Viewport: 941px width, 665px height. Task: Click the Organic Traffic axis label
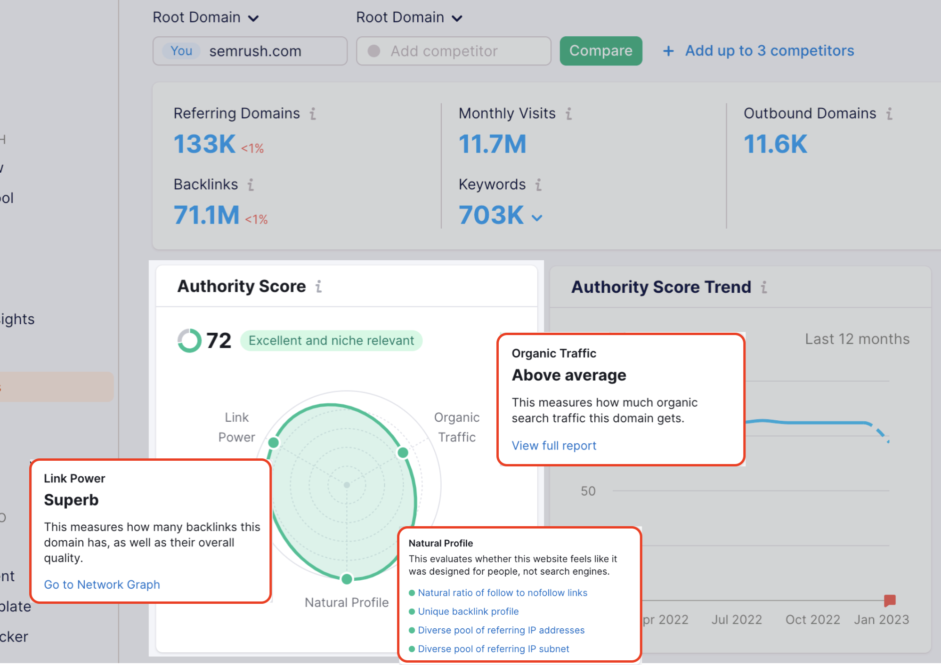click(x=457, y=427)
